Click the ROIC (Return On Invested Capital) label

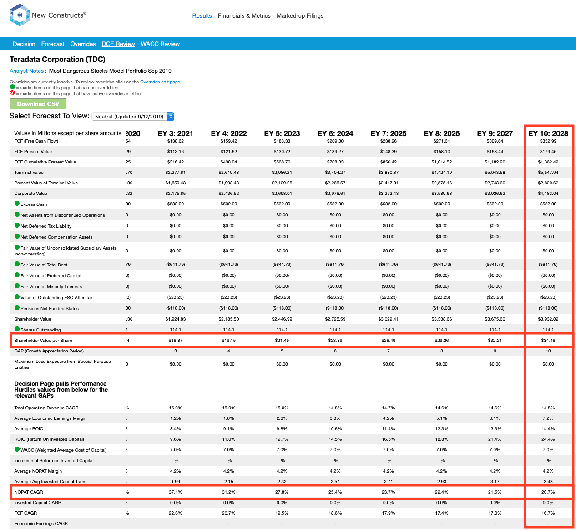[49, 439]
